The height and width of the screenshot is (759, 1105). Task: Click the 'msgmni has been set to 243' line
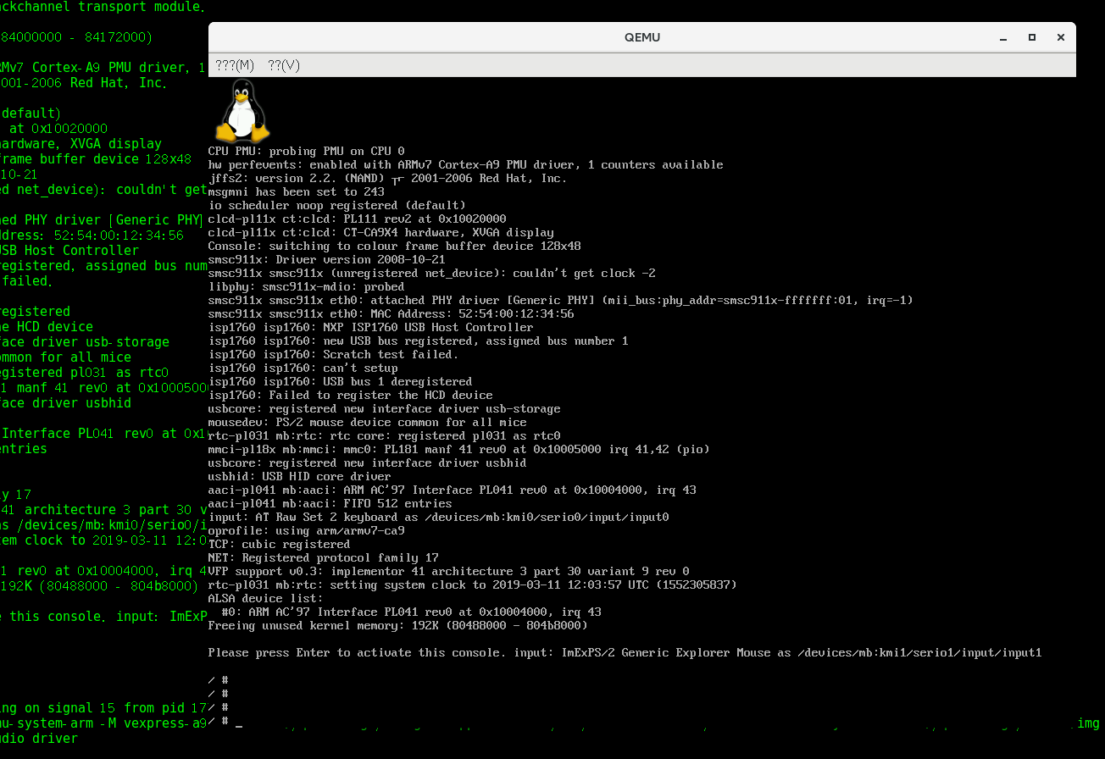click(x=296, y=192)
